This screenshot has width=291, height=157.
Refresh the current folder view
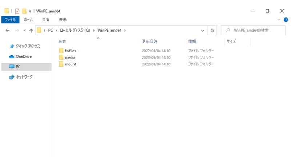[x=212, y=31]
